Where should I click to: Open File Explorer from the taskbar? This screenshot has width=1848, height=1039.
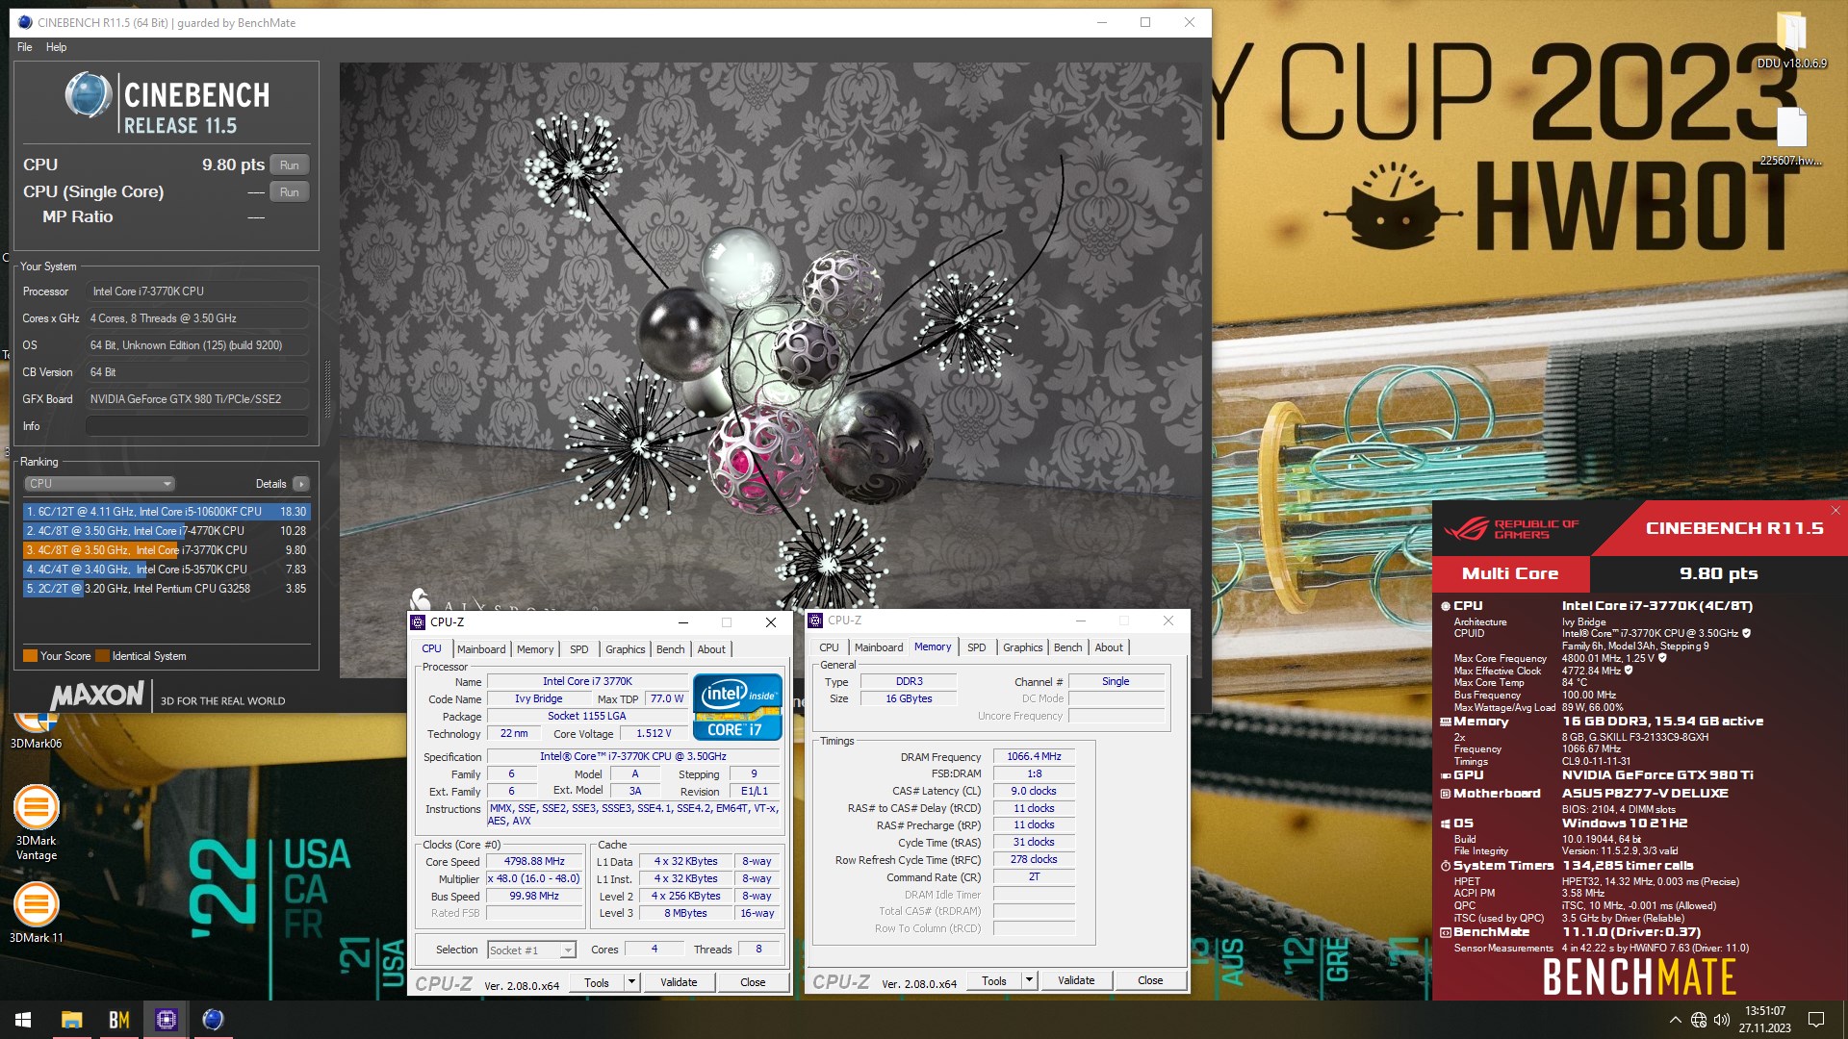click(x=71, y=1020)
